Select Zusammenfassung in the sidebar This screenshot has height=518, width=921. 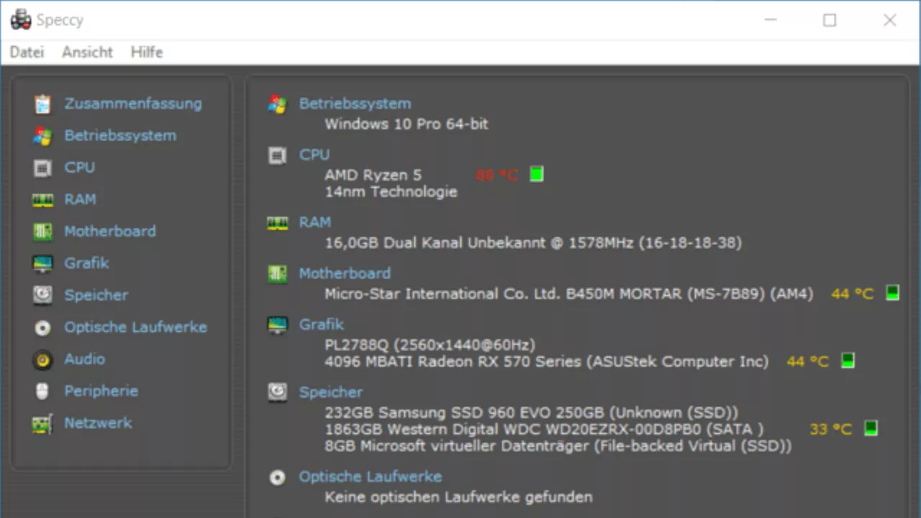pyautogui.click(x=133, y=104)
